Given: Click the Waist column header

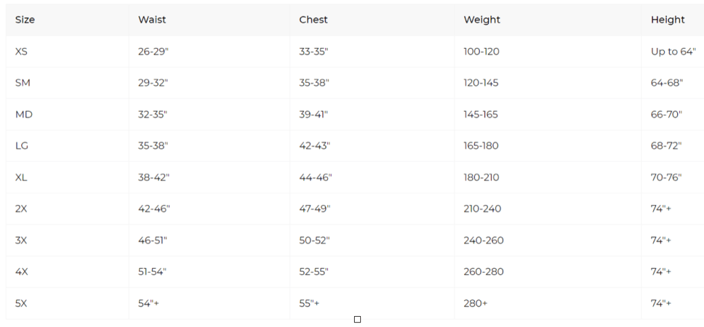Looking at the screenshot, I should 152,20.
